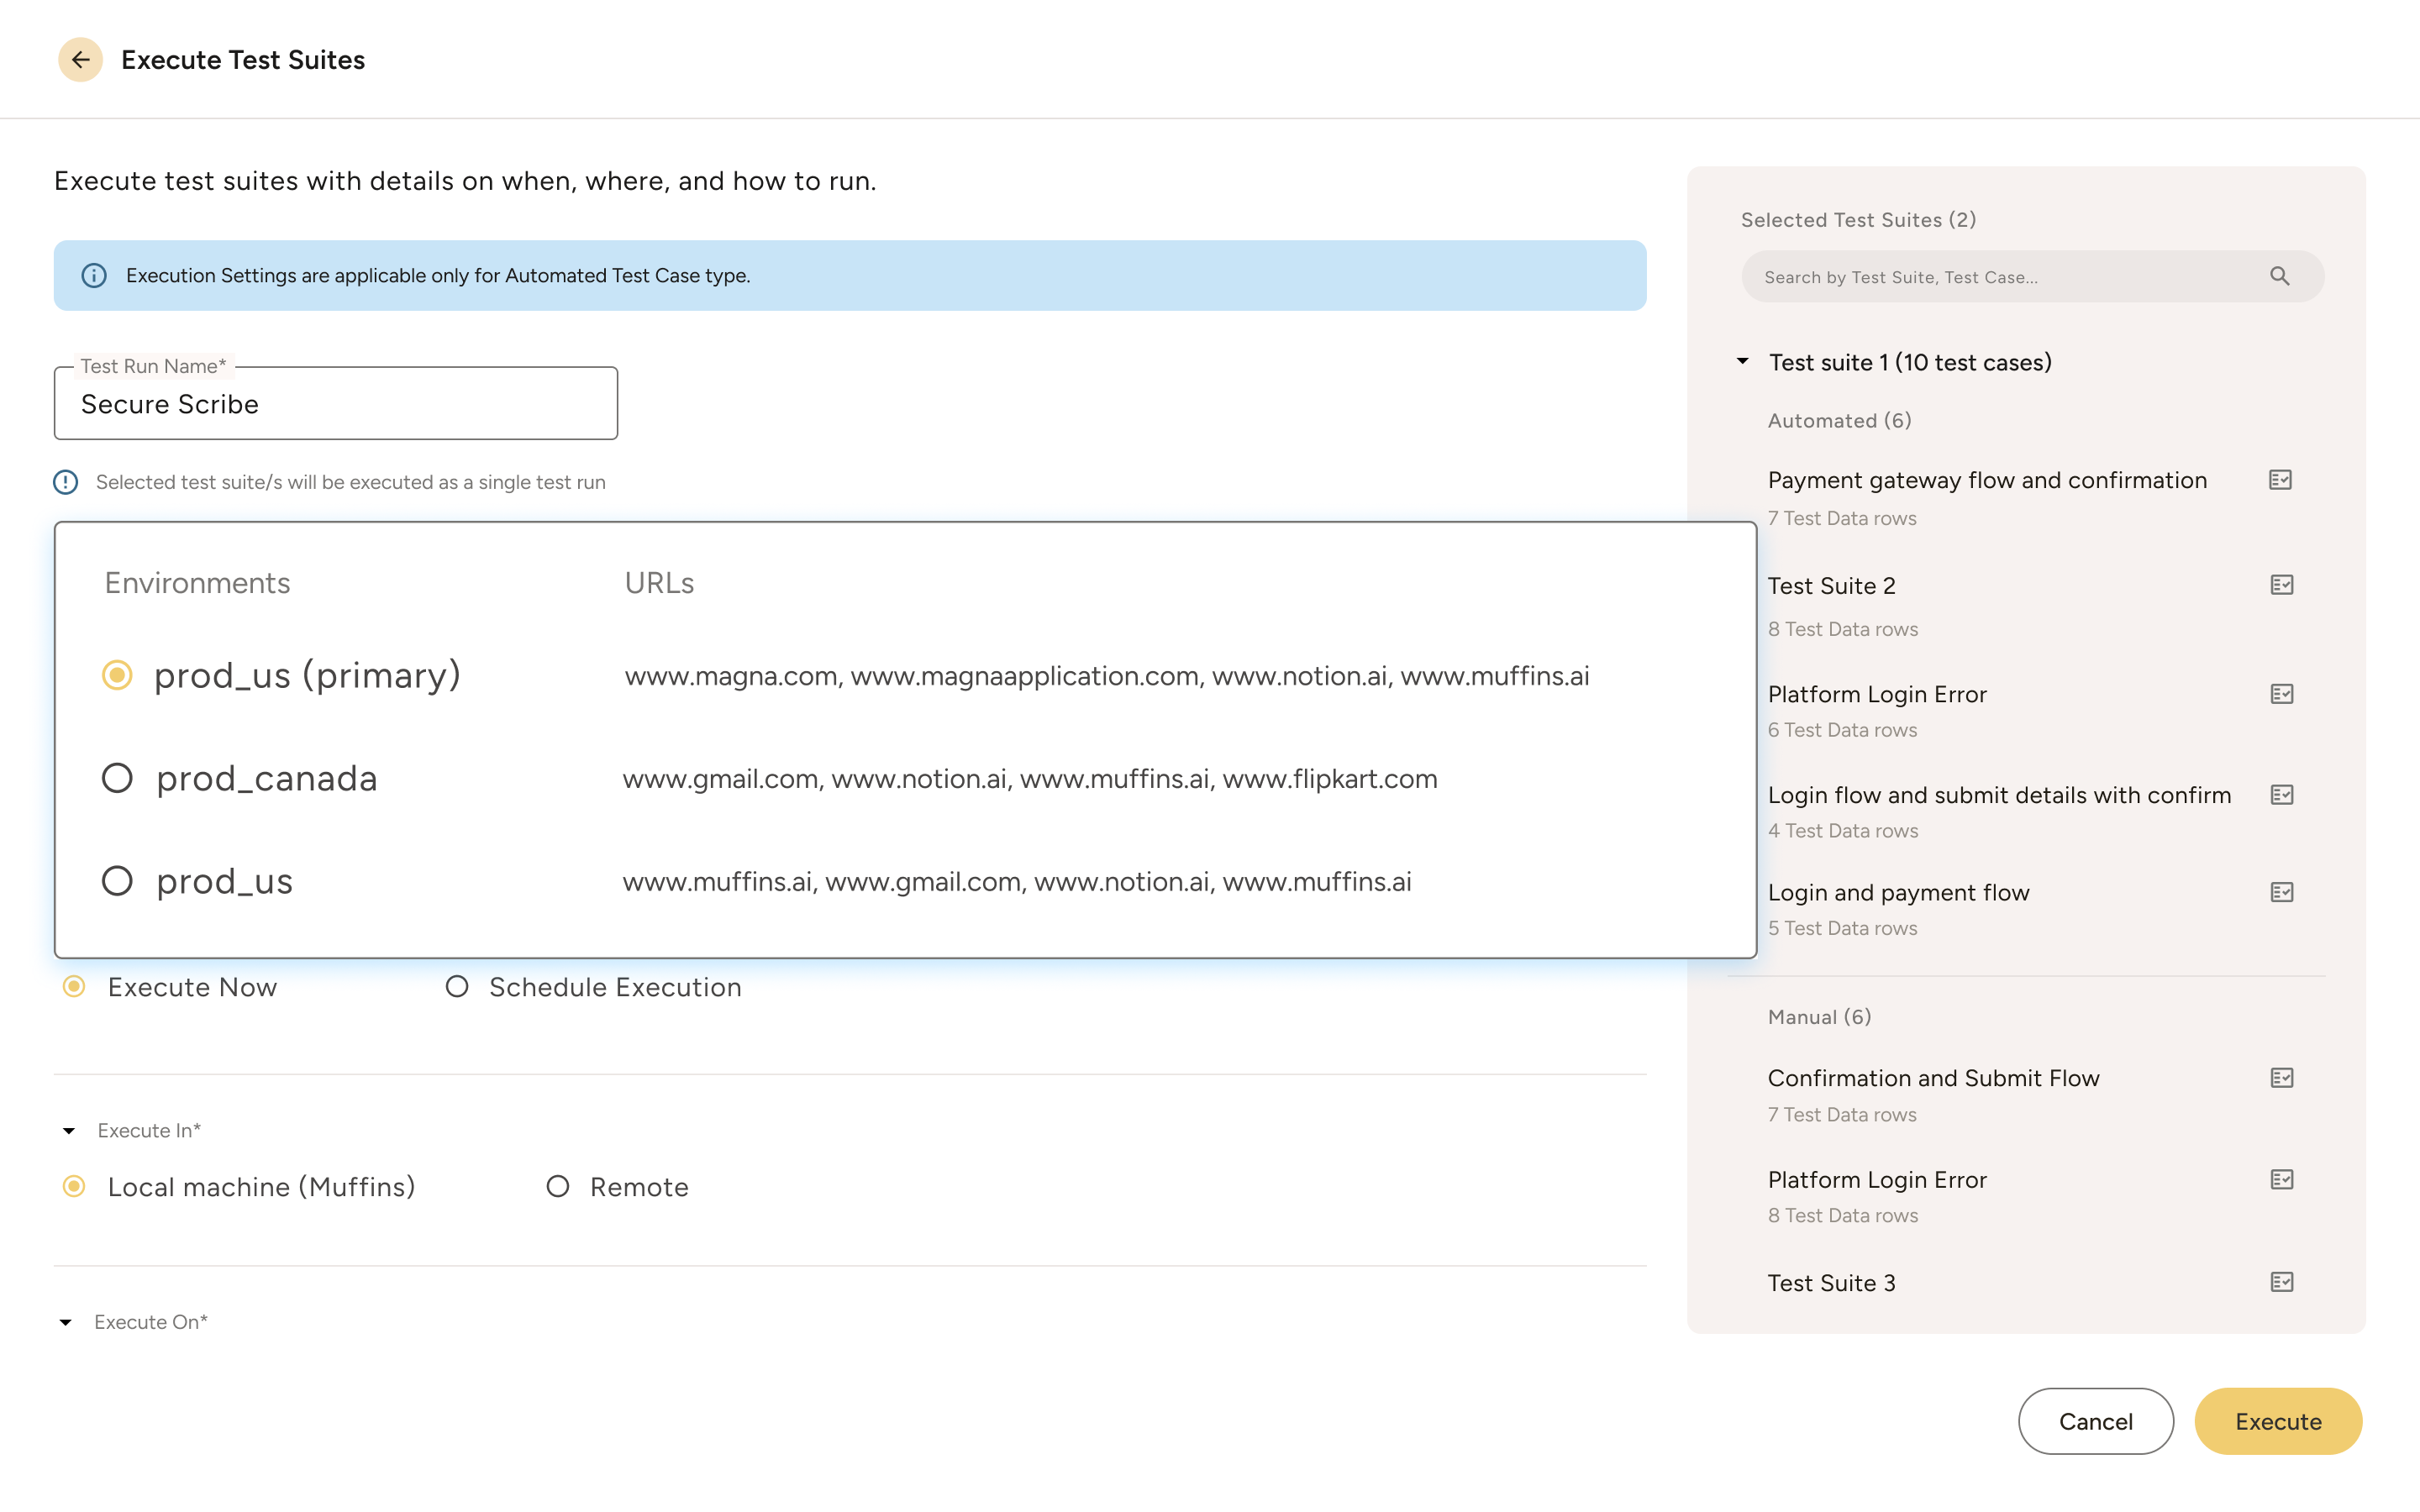Choose Schedule Execution option
2420x1512 pixels.
click(458, 987)
